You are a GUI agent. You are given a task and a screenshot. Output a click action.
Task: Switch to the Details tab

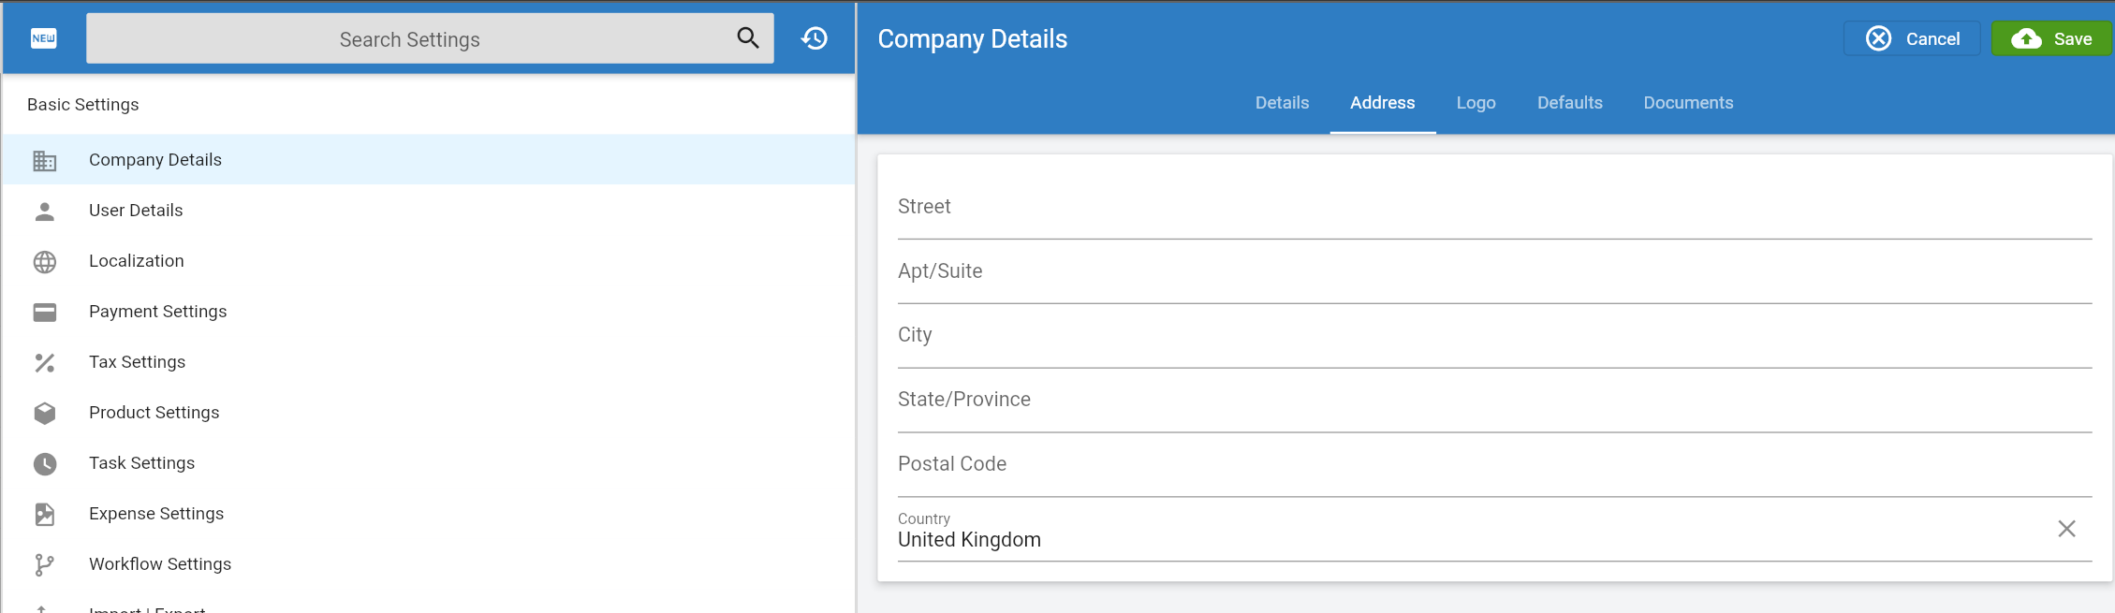point(1282,103)
